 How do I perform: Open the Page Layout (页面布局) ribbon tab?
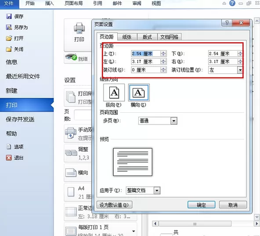tap(74, 4)
